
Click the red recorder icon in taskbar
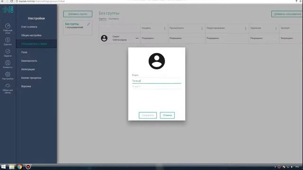[28, 167]
